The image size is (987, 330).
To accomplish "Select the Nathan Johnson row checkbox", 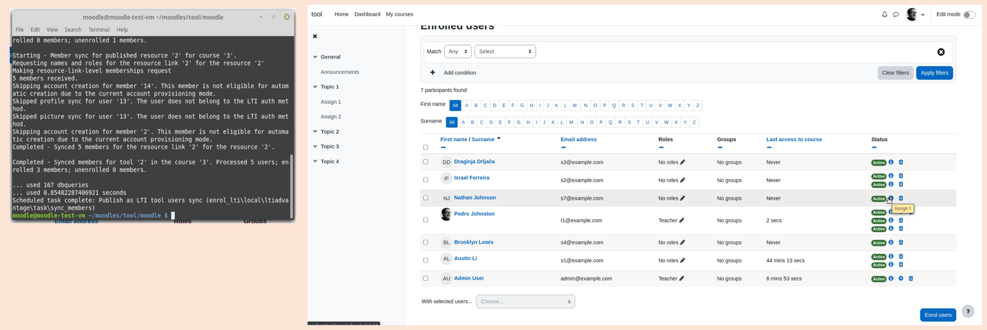I will [425, 197].
